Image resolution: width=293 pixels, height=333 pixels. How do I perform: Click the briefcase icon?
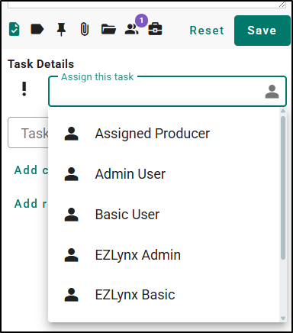(155, 29)
